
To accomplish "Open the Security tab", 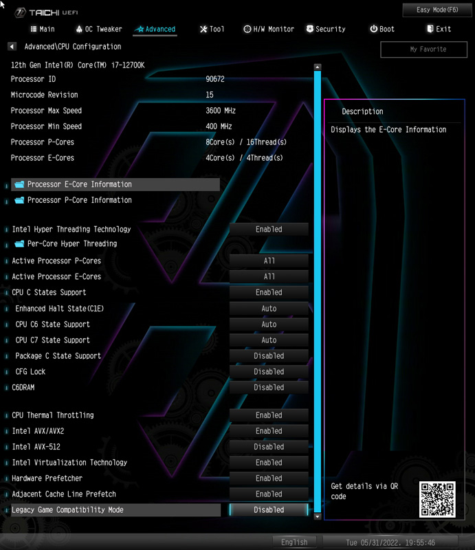I will 326,29.
